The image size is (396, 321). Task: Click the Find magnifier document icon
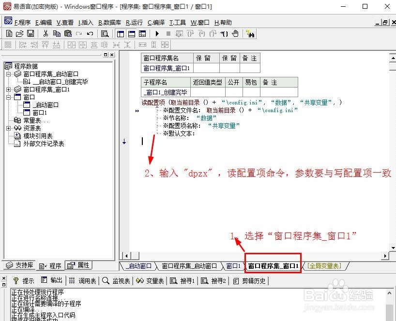pyautogui.click(x=105, y=33)
